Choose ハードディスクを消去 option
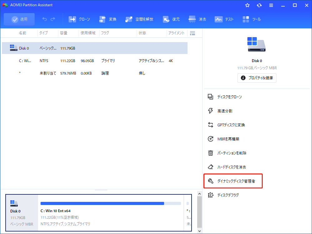The width and height of the screenshot is (312, 234). pyautogui.click(x=227, y=167)
